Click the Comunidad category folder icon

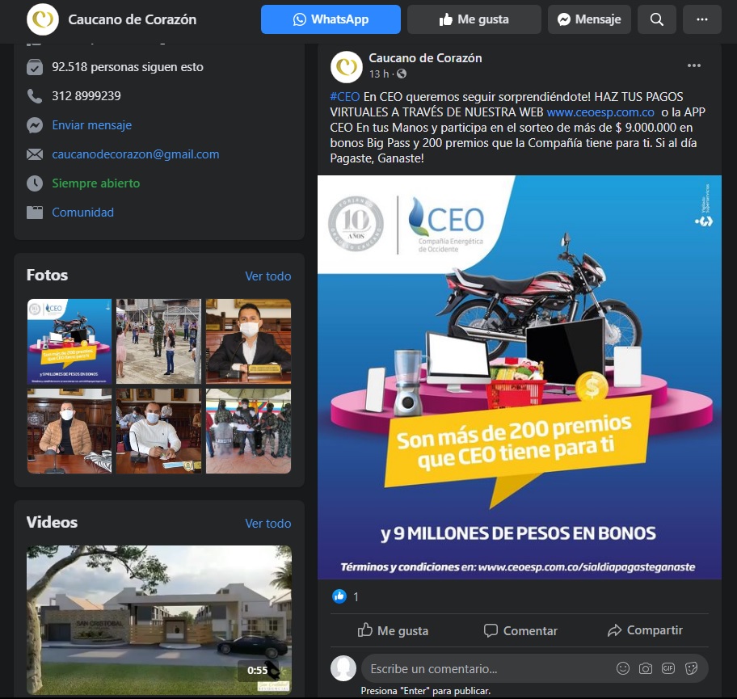[x=35, y=213]
